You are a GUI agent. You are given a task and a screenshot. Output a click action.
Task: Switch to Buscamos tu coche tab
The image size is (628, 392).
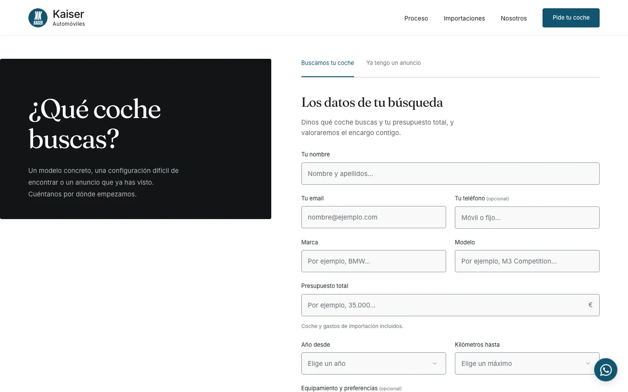pyautogui.click(x=328, y=63)
